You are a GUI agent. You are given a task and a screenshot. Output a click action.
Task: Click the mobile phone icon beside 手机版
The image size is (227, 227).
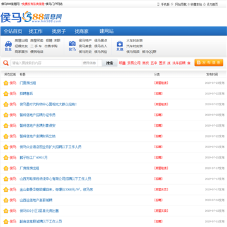coord(158,4)
